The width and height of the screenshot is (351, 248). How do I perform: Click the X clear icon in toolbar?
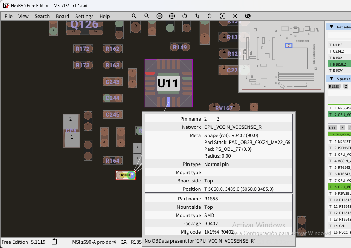pos(235,16)
